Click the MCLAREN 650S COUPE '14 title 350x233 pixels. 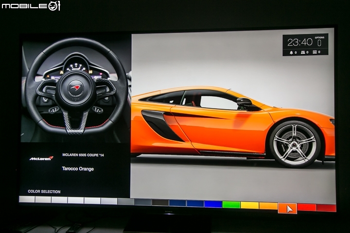[x=83, y=155]
